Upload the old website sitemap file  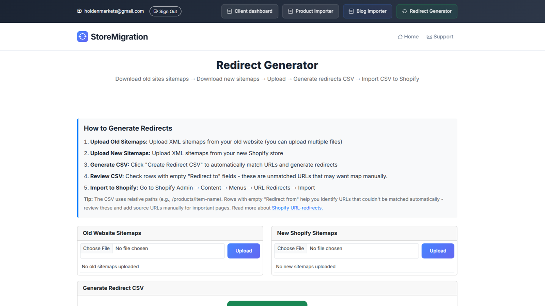coord(243,251)
